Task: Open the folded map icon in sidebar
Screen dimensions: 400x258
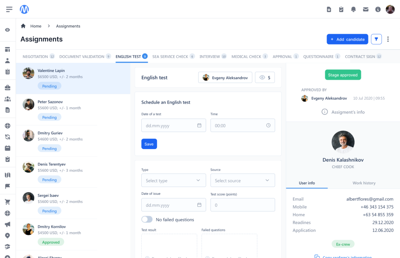Action: (8, 175)
